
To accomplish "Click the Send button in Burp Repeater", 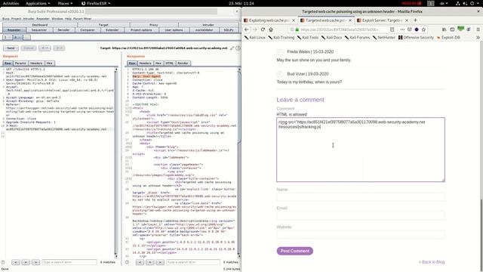I will click(11, 48).
